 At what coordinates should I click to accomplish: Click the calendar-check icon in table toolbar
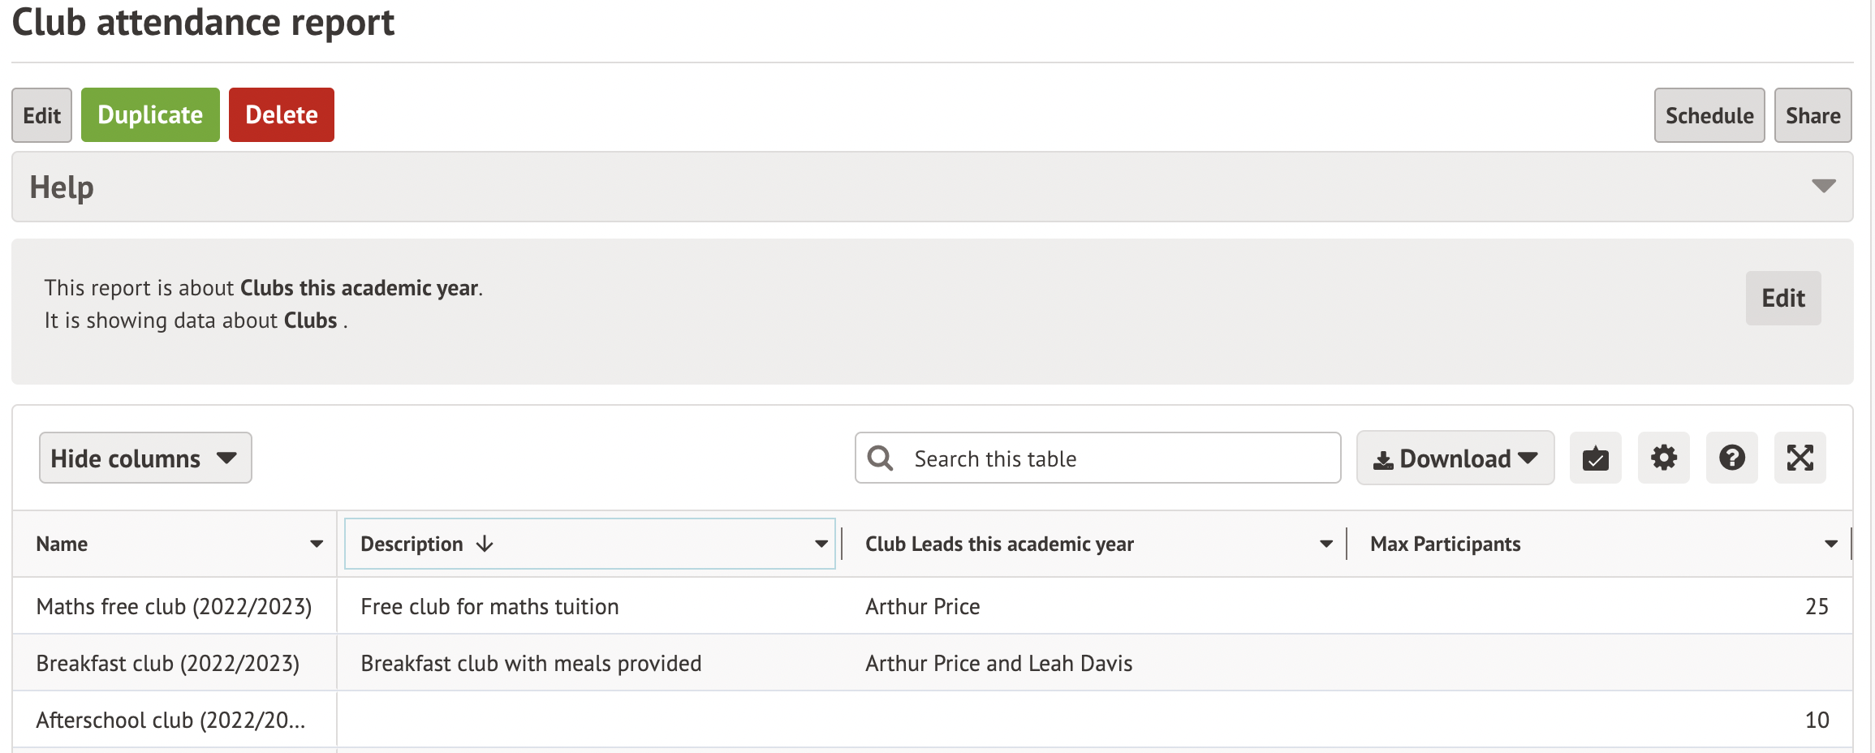(x=1595, y=458)
